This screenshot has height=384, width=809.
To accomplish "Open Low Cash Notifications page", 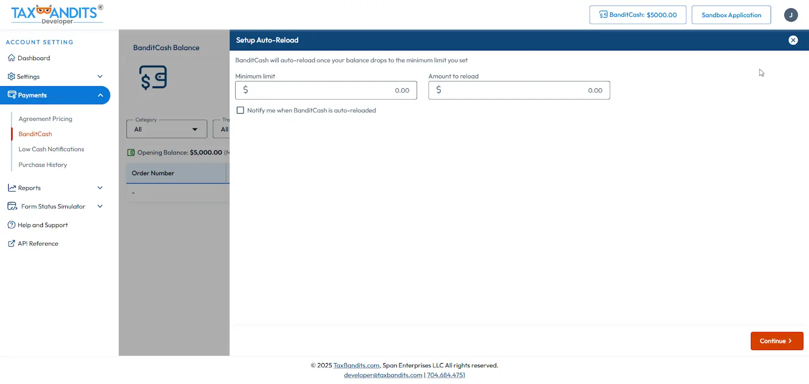I will pos(51,149).
